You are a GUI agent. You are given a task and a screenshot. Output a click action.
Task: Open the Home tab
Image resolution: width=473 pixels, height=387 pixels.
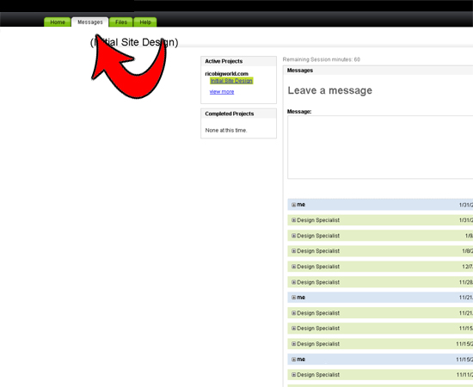58,22
